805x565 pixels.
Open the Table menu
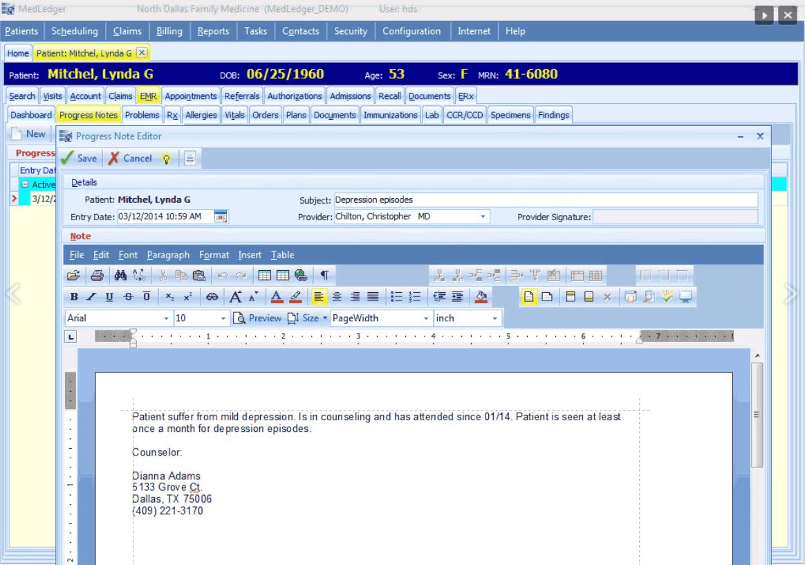pyautogui.click(x=282, y=255)
